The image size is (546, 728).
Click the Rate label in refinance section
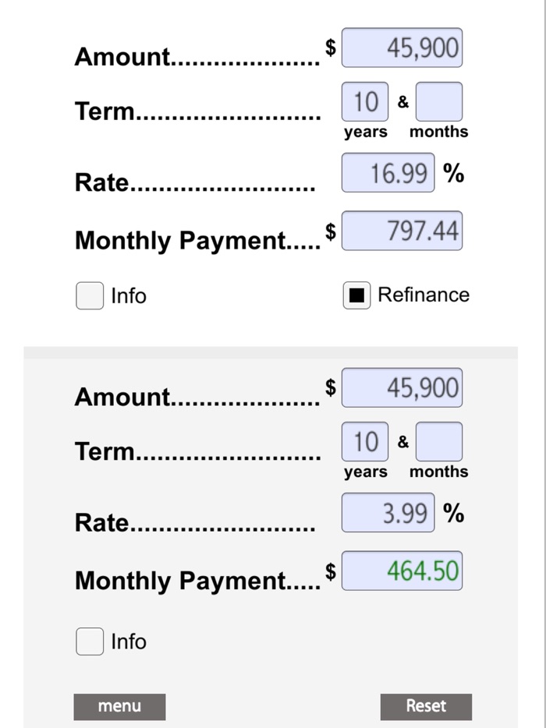[103, 523]
